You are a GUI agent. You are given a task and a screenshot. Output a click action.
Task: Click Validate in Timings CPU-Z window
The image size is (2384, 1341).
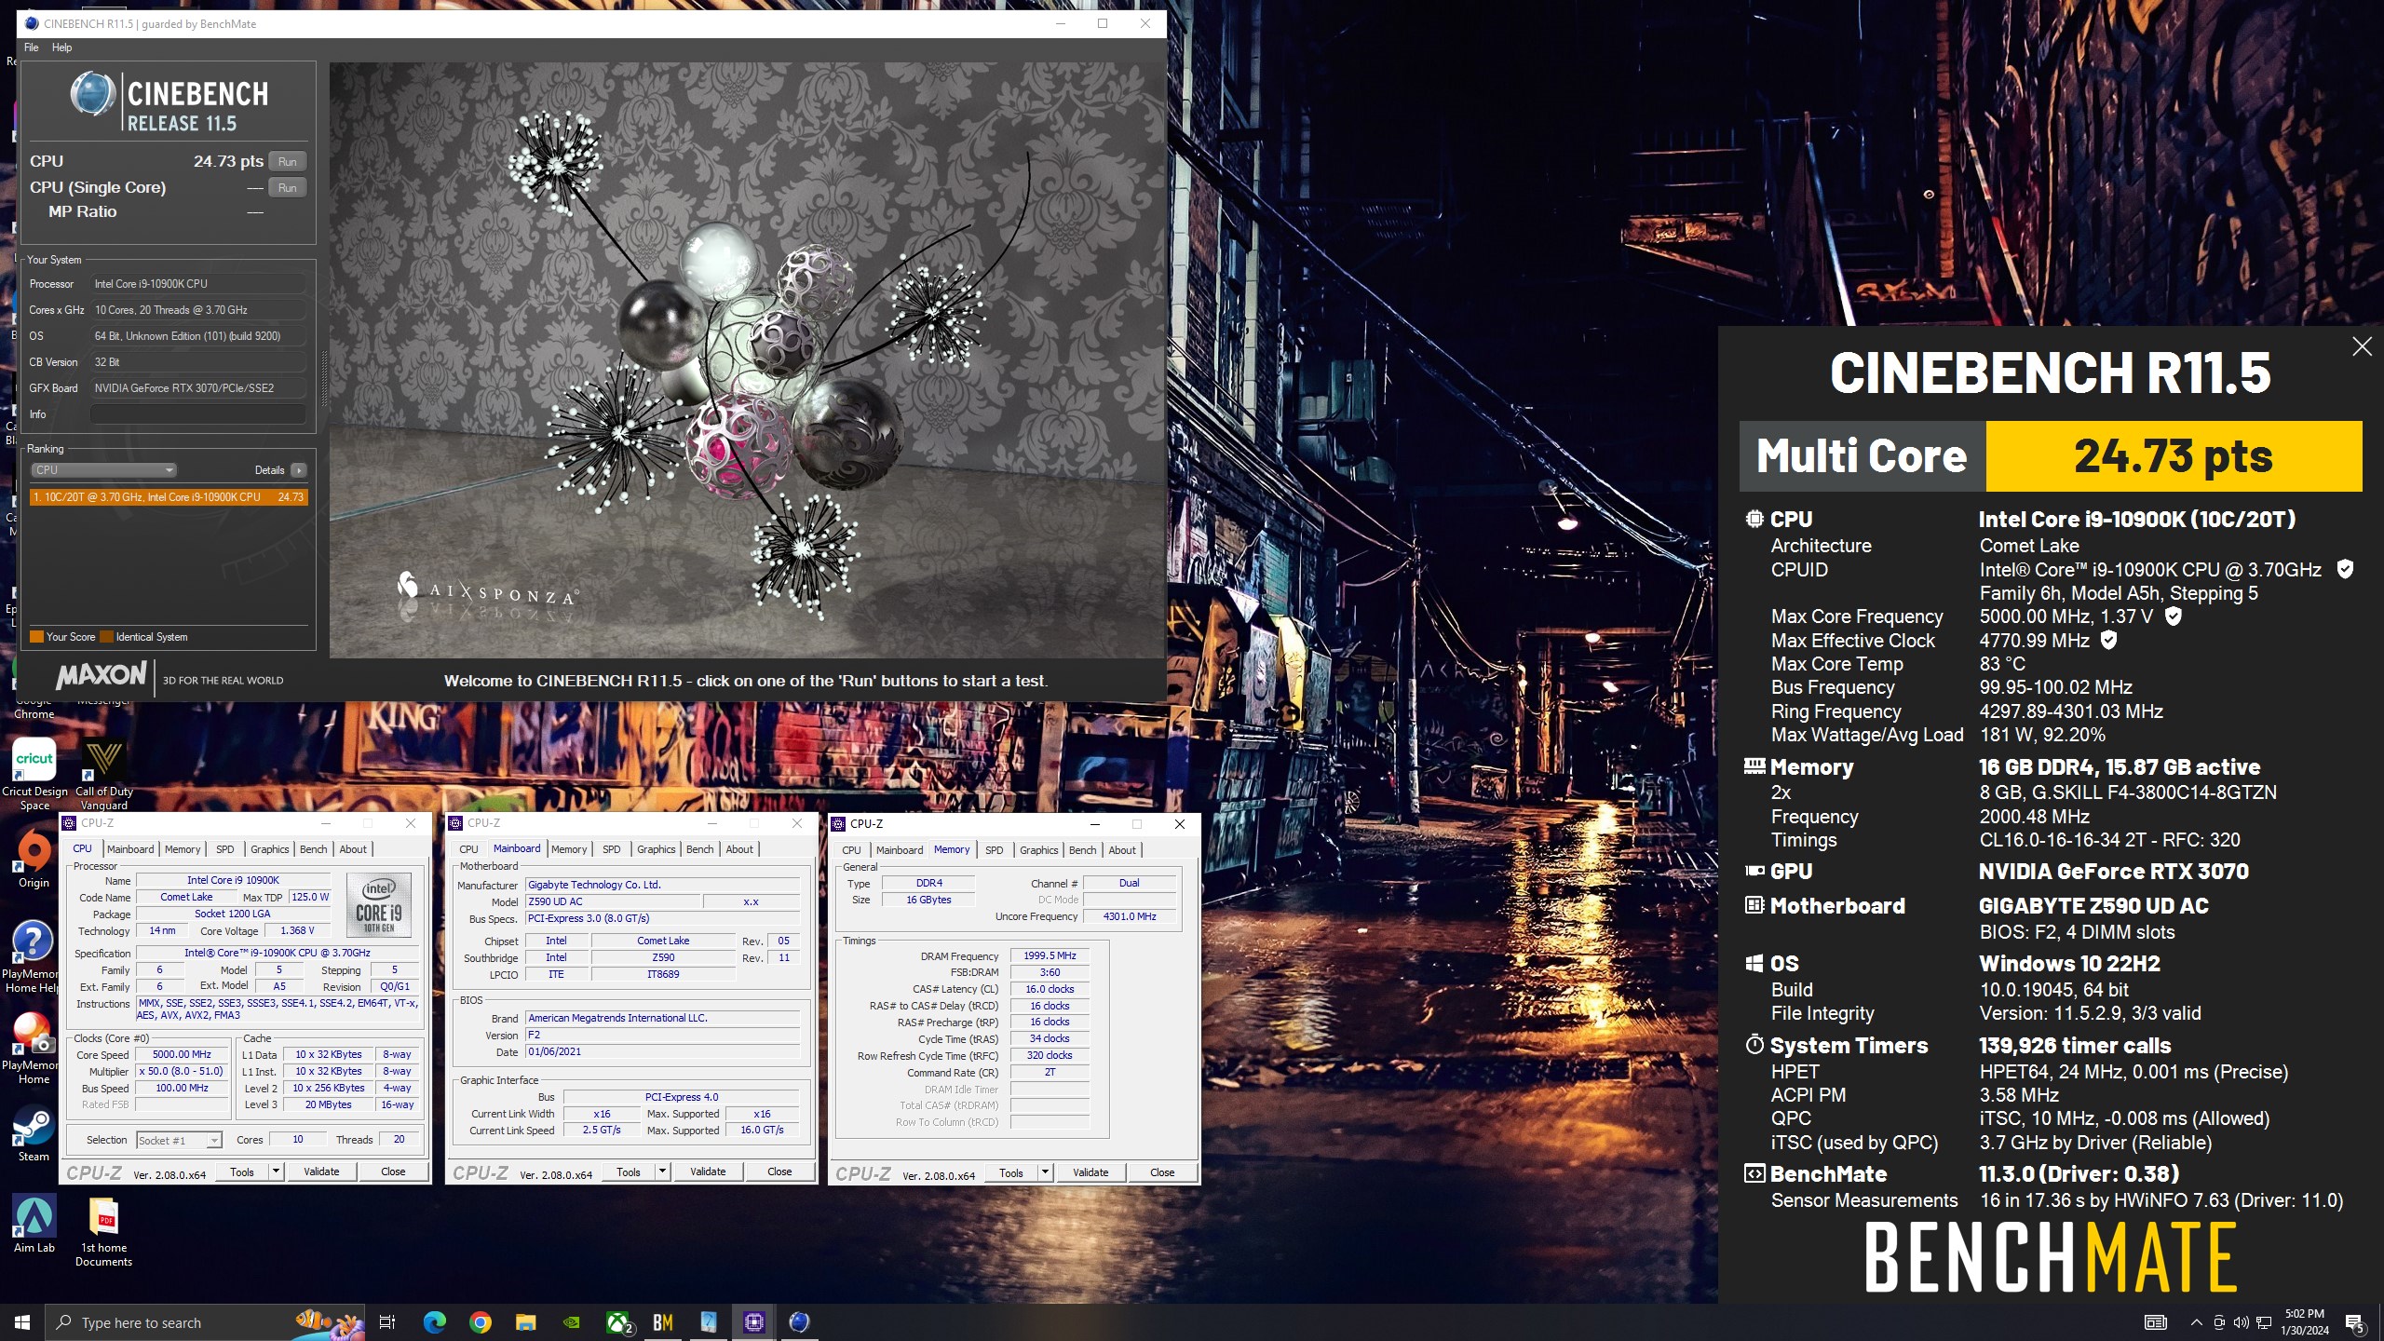(1090, 1172)
